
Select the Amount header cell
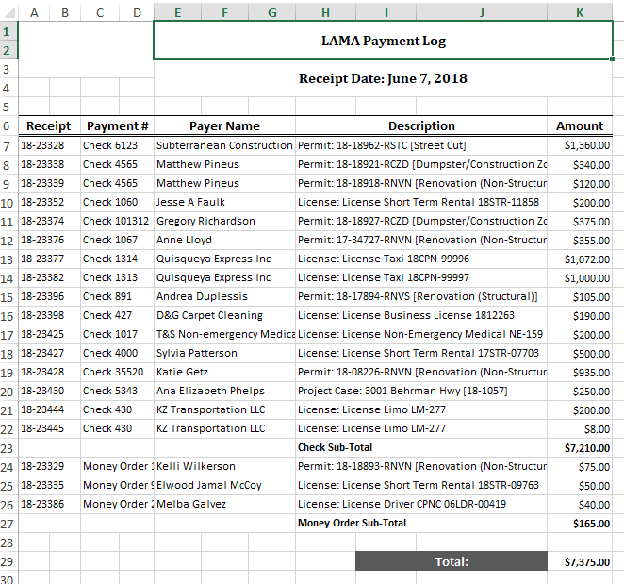tap(580, 125)
